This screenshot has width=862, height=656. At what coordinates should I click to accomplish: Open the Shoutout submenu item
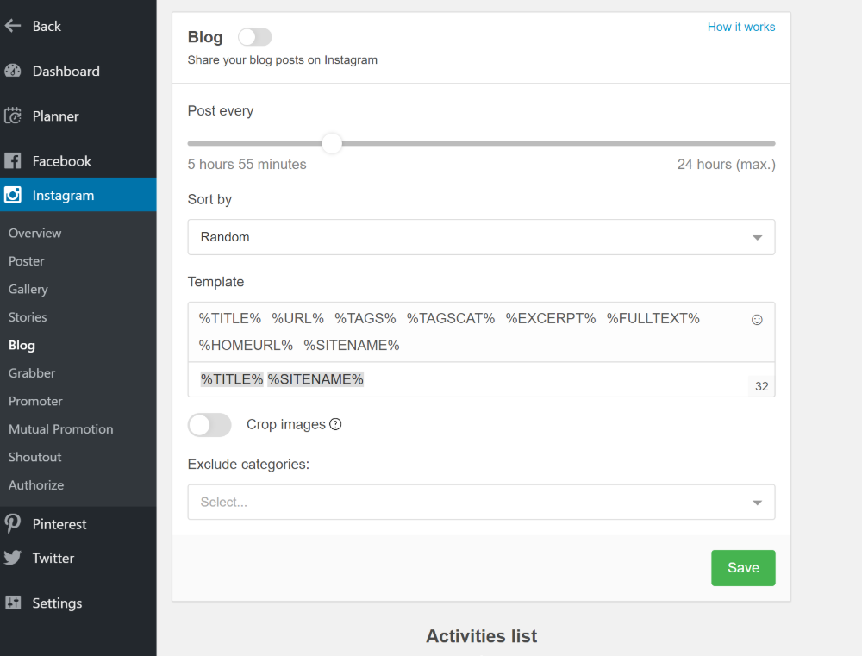click(34, 458)
